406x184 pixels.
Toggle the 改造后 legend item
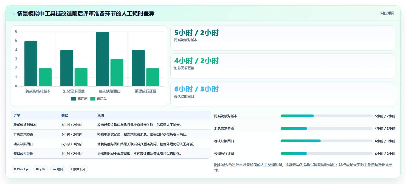point(98,99)
